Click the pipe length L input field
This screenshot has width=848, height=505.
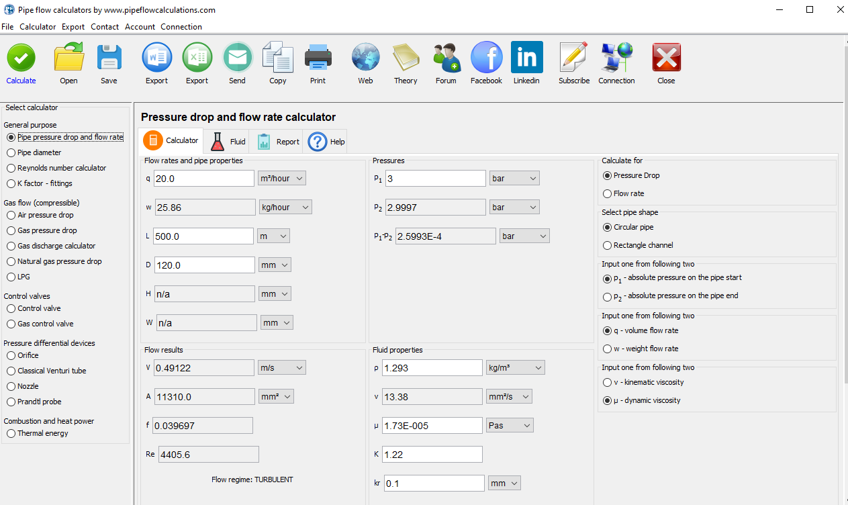[x=203, y=236]
